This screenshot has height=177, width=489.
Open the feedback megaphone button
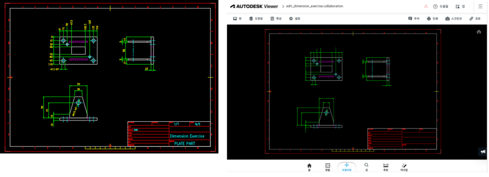click(x=483, y=152)
